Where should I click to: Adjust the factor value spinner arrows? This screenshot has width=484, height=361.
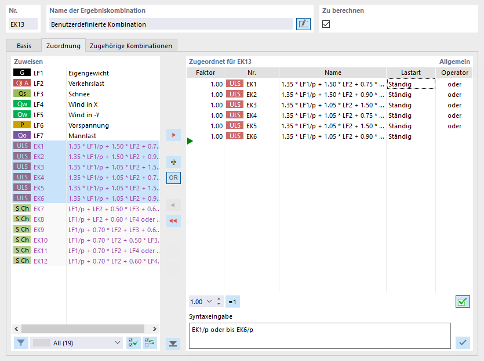pyautogui.click(x=219, y=301)
